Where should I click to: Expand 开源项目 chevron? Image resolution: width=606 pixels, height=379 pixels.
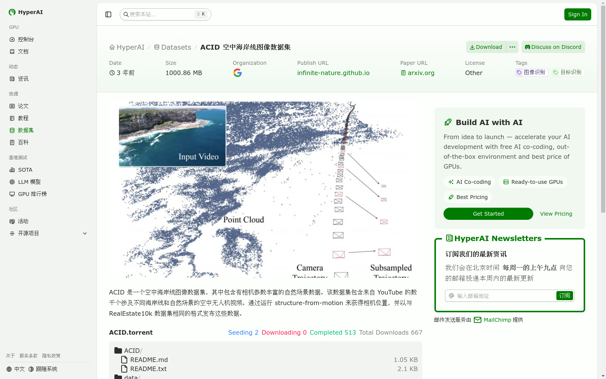(85, 233)
